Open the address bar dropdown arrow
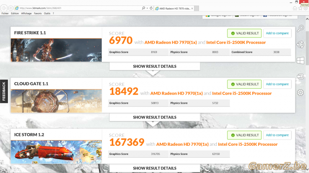The height and width of the screenshot is (173, 309). [147, 8]
